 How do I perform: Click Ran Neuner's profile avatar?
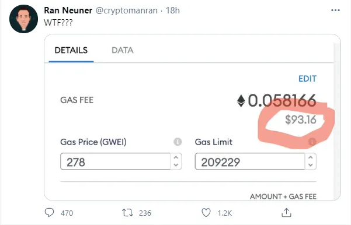click(23, 19)
